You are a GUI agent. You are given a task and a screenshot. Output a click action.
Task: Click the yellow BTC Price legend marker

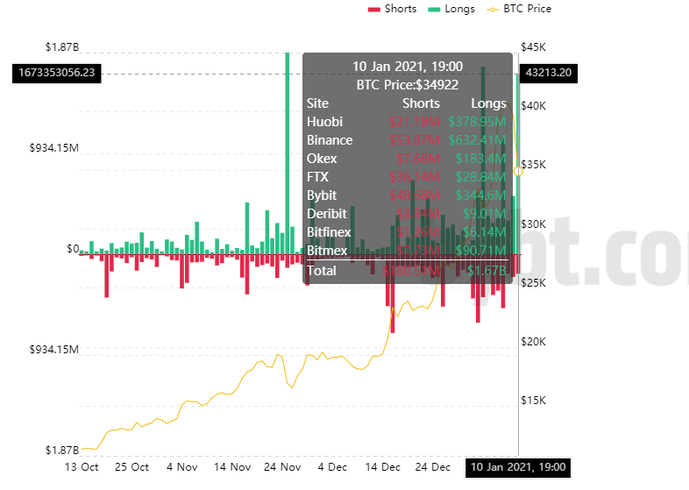pos(493,10)
